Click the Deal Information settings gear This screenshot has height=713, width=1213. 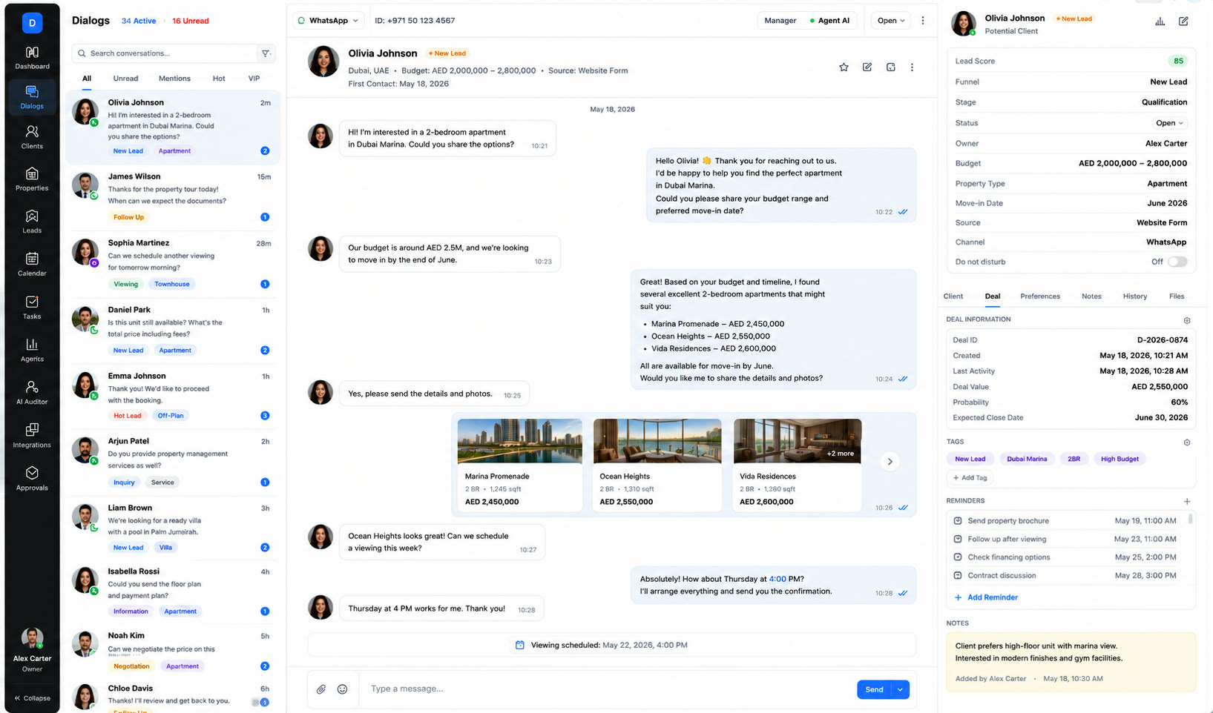coord(1187,320)
